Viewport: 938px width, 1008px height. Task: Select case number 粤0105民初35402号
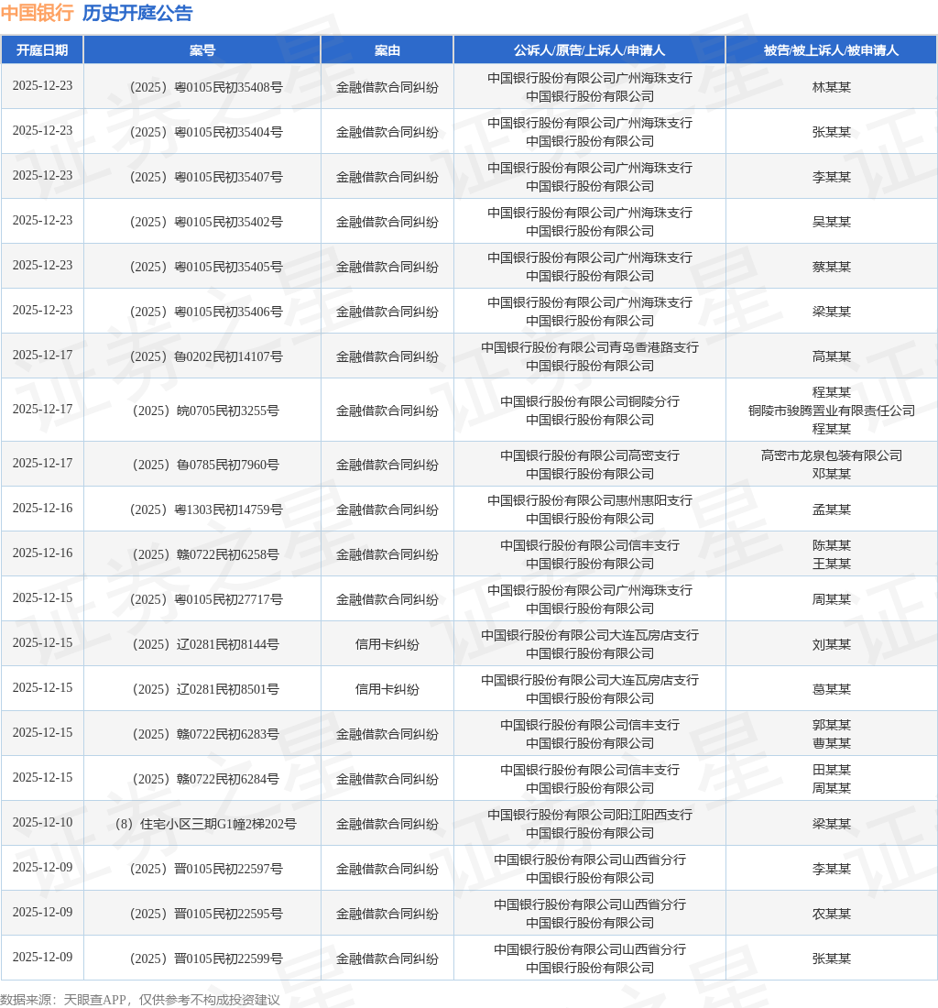[x=206, y=223]
